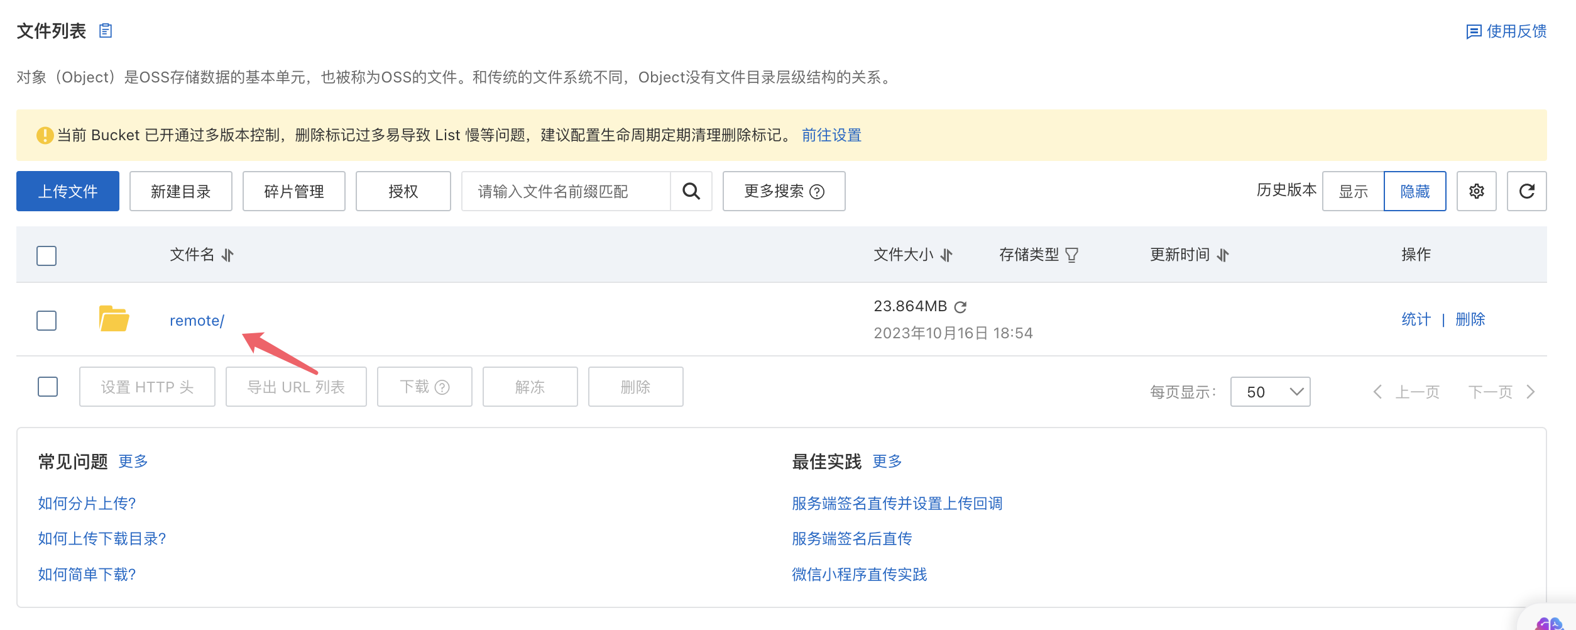Sort by 更新时间 column arrows
This screenshot has height=630, width=1576.
click(1222, 255)
